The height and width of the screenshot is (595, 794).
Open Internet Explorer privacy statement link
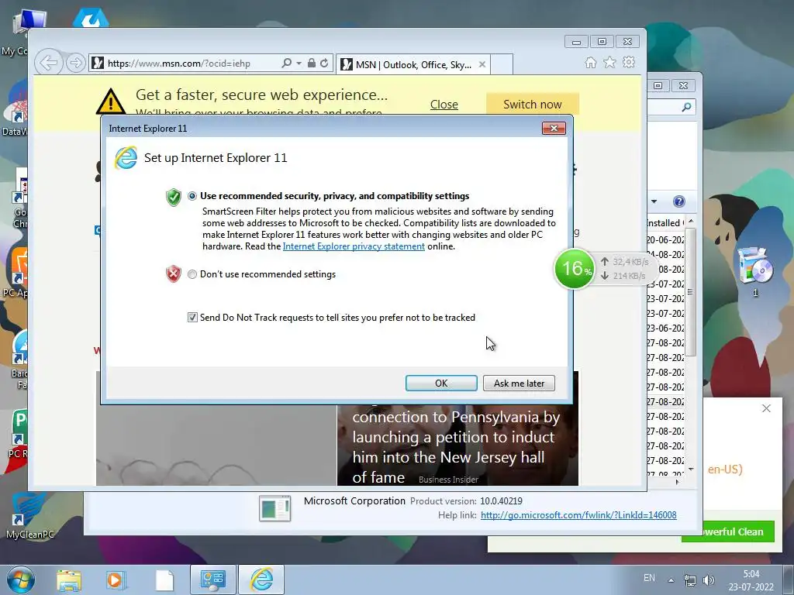[x=354, y=246]
